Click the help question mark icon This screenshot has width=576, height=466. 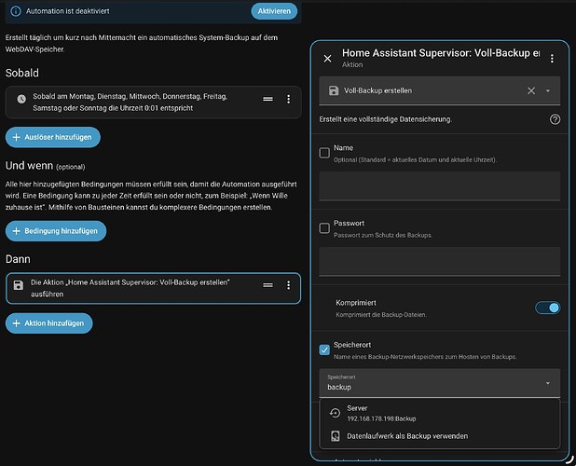tap(555, 119)
